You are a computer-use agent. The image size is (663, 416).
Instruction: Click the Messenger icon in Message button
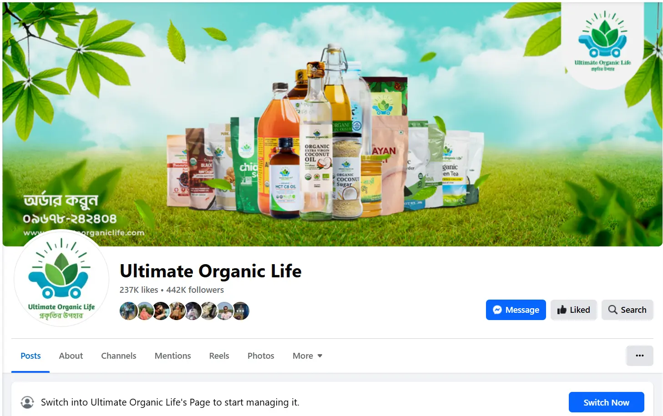[497, 310]
